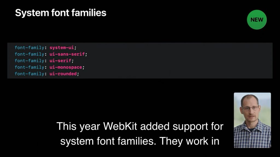Viewport: 280px width, 157px height.
Task: Select the ui-monospace value in the code
Action: 66,67
